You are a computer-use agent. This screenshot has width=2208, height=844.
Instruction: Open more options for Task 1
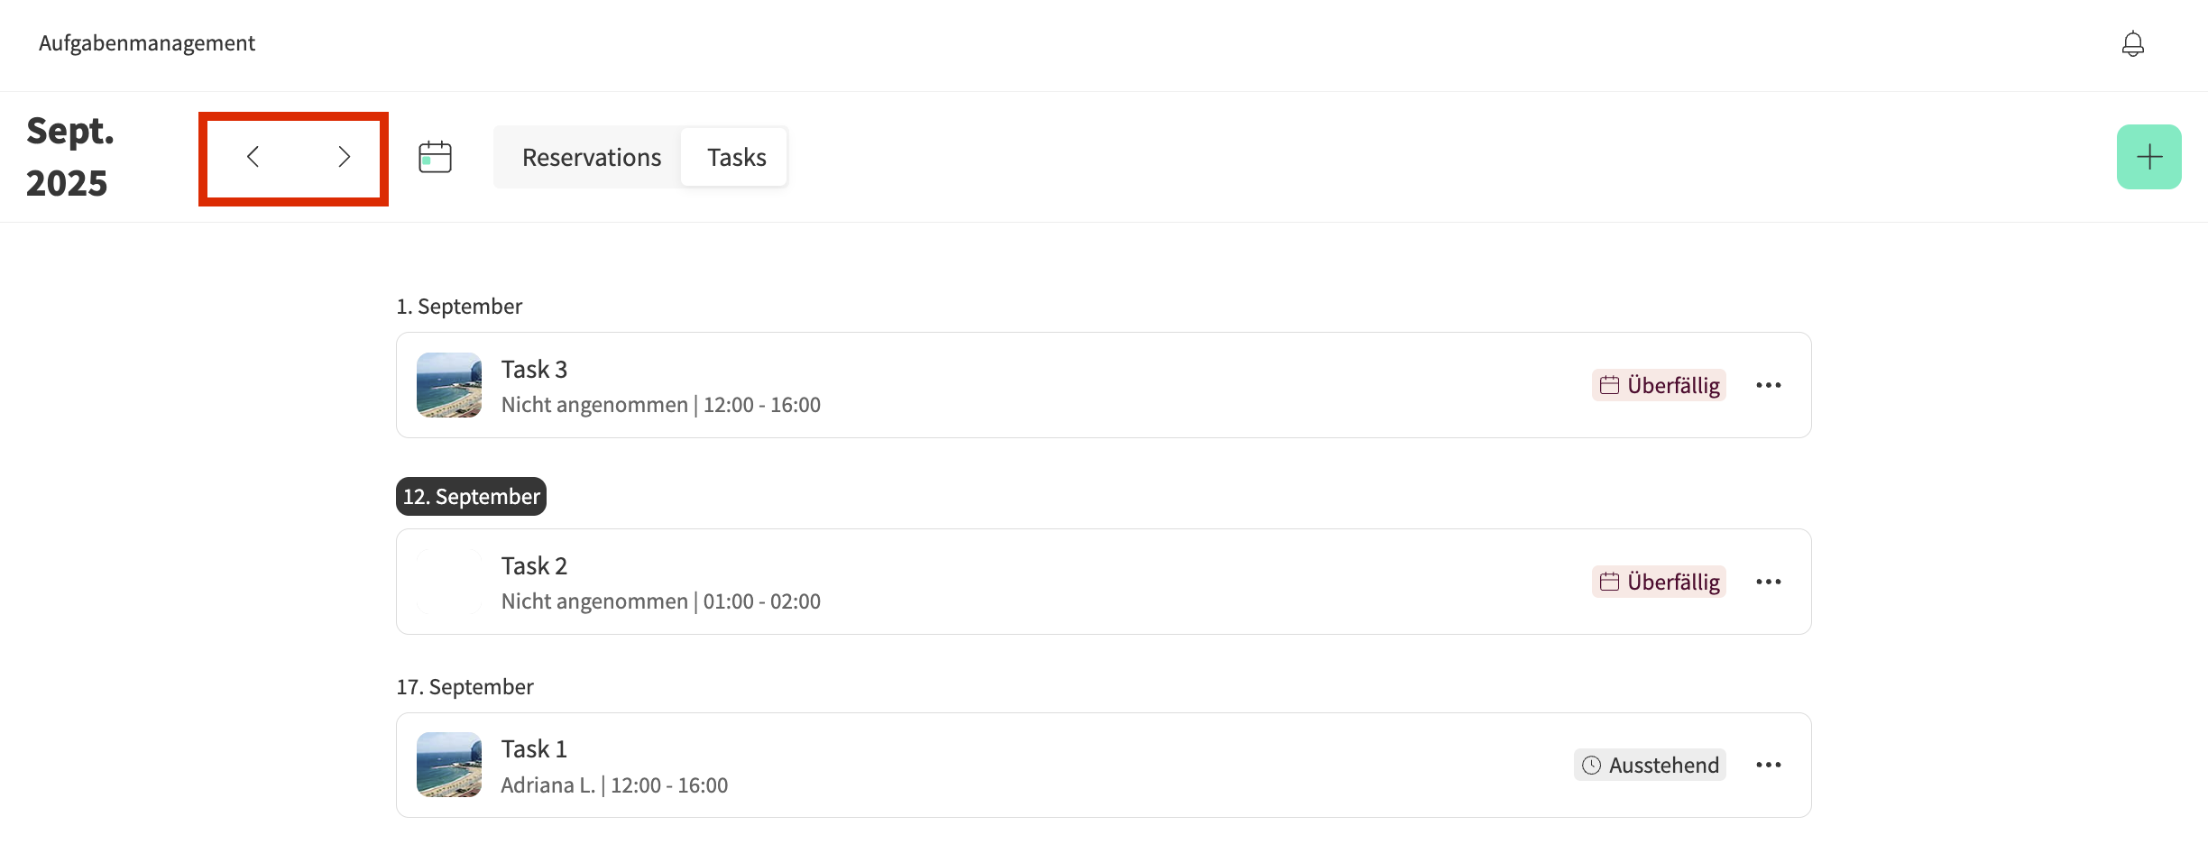point(1768,766)
